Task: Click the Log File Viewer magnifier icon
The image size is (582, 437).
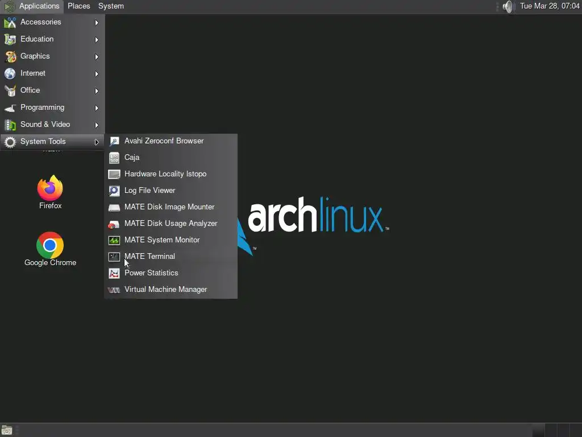Action: [x=114, y=191]
